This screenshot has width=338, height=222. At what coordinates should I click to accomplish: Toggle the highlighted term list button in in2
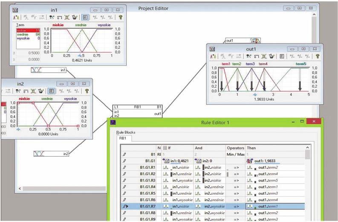(x=51, y=91)
